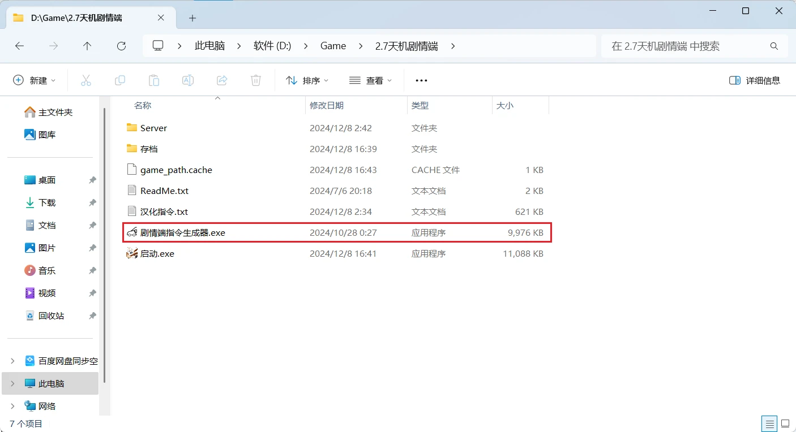Sort by 名称 column header
This screenshot has height=432, width=796.
tap(143, 105)
